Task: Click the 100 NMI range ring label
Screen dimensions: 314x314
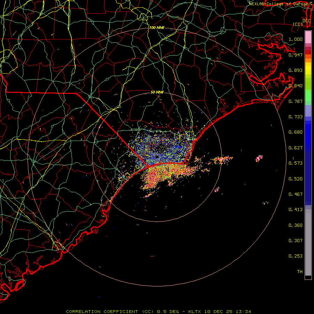Action: point(157,28)
